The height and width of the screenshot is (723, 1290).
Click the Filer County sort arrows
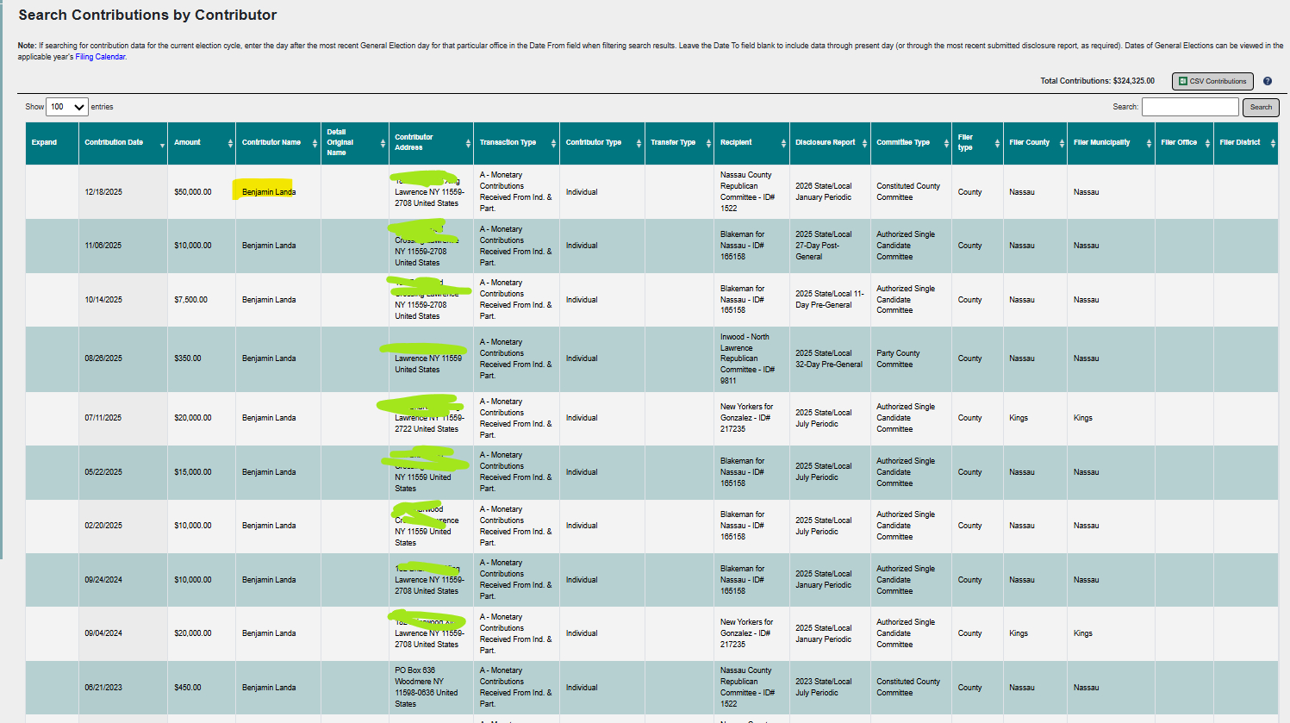[x=1062, y=143]
